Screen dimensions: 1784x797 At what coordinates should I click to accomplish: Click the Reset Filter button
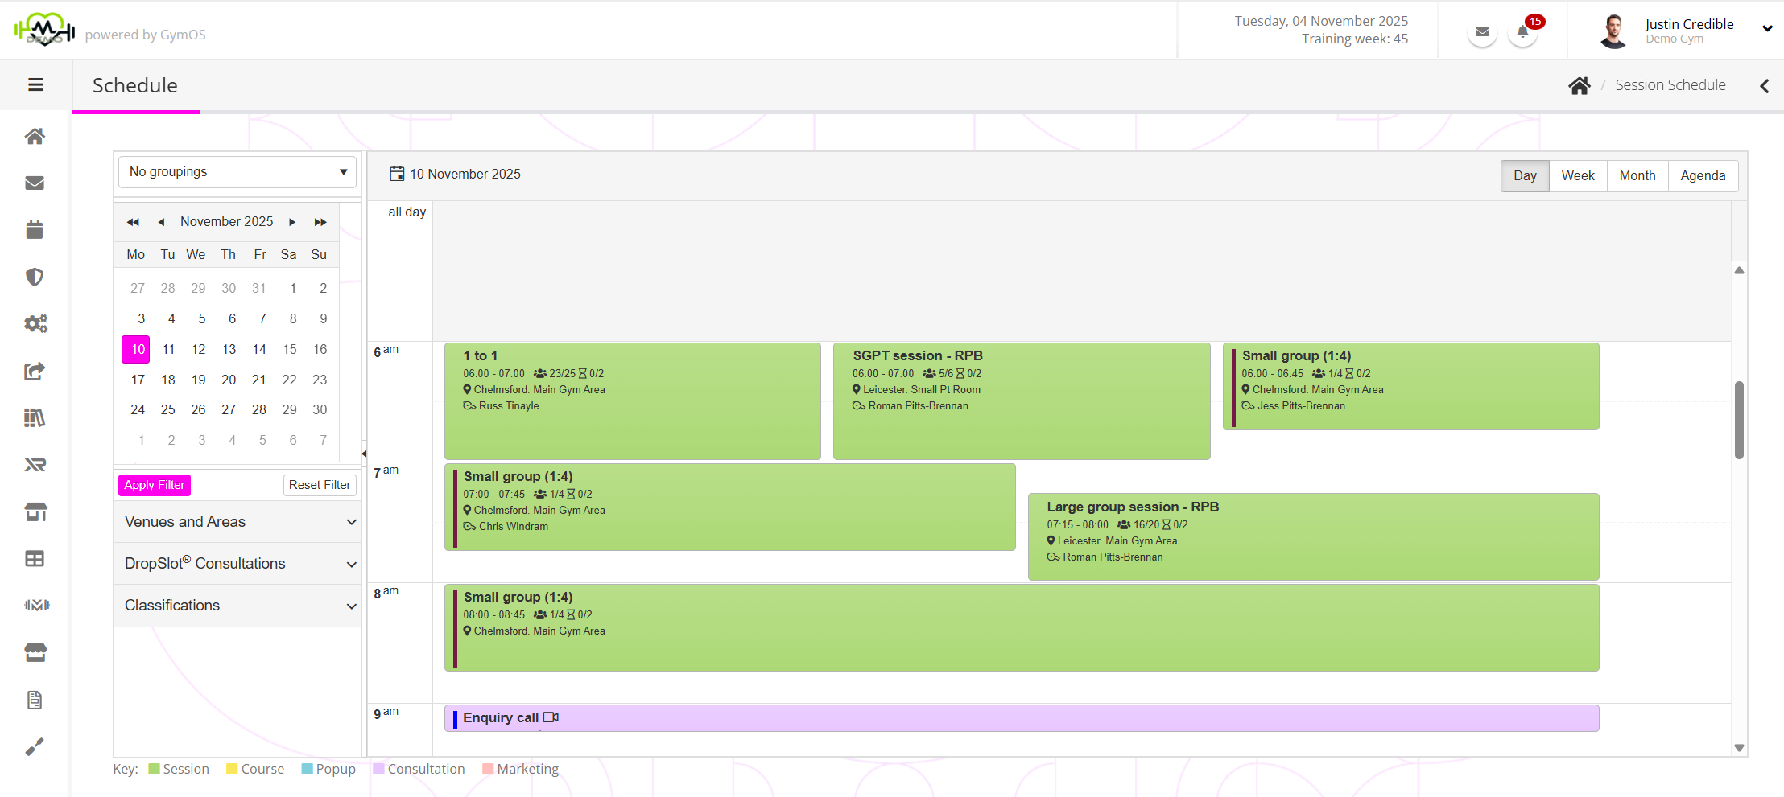coord(320,485)
